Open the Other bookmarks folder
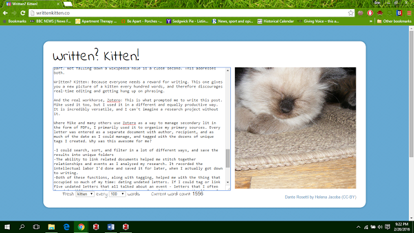Image resolution: width=414 pixels, height=233 pixels. tap(394, 21)
